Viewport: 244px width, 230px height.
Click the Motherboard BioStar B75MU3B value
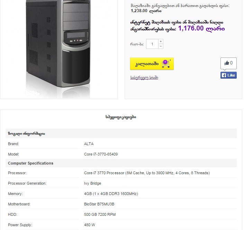pyautogui.click(x=99, y=204)
